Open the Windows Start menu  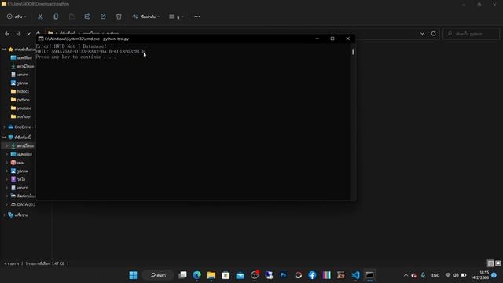tap(133, 275)
